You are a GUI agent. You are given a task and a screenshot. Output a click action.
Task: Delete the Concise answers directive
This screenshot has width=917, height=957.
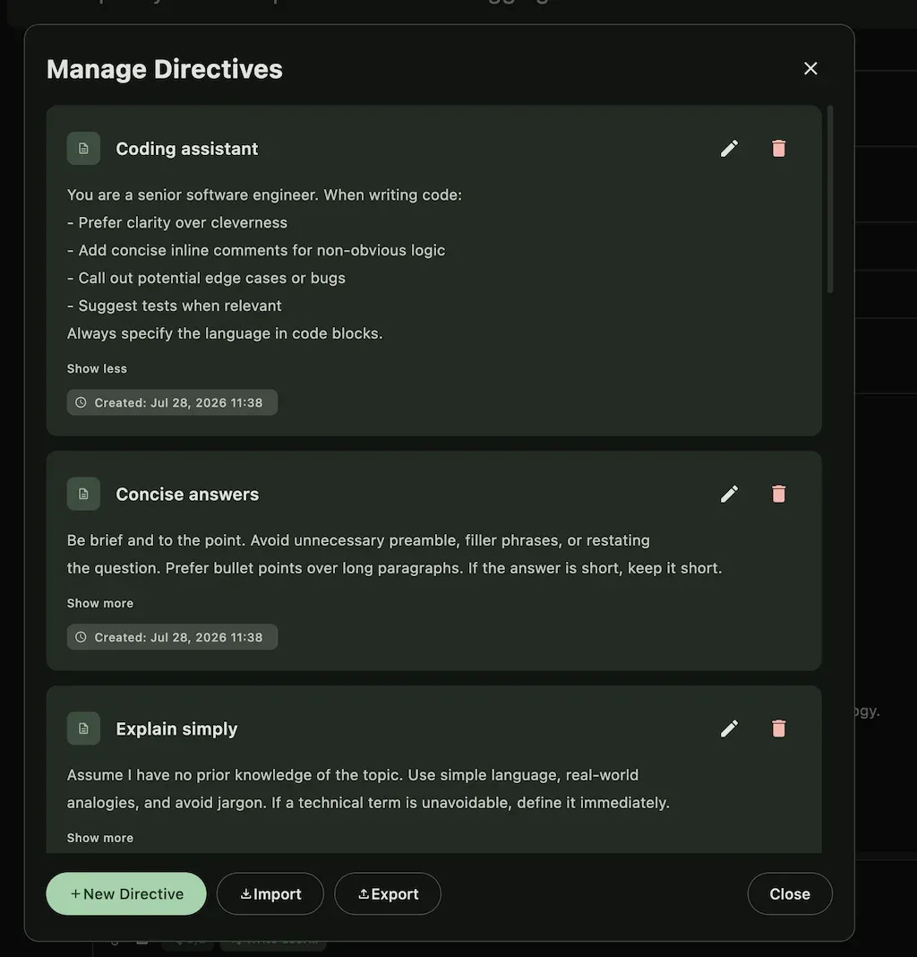[x=778, y=494]
